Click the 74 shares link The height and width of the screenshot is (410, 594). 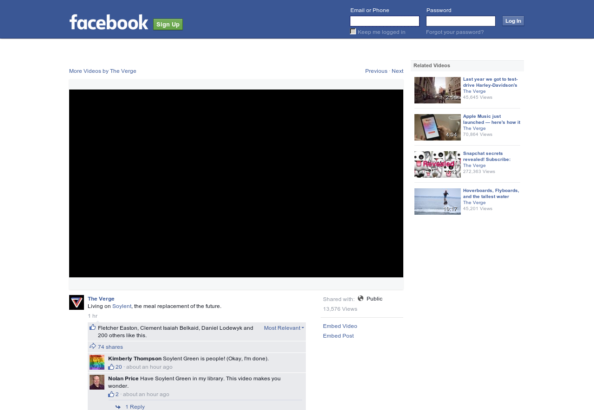110,347
